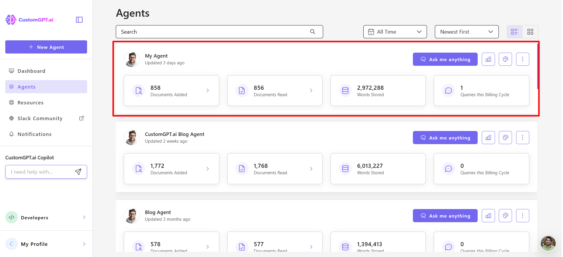Select Agents in sidebar

tap(46, 87)
